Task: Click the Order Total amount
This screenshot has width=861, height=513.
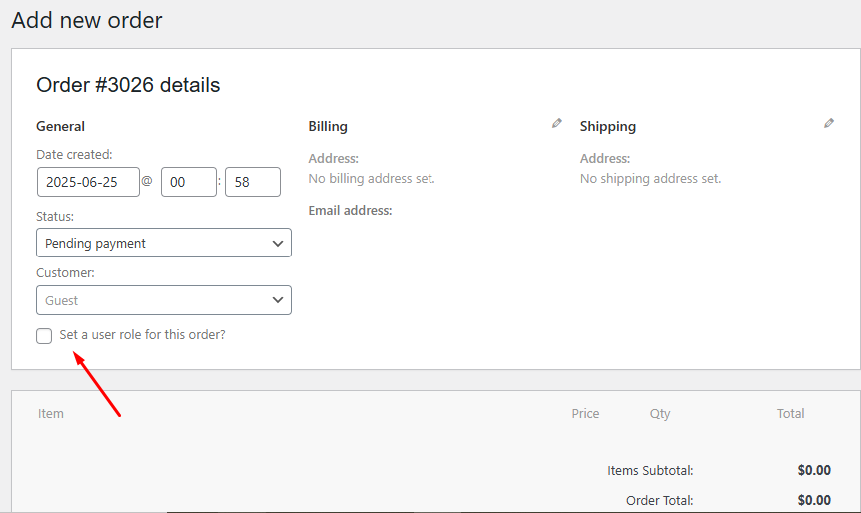Action: [x=814, y=500]
